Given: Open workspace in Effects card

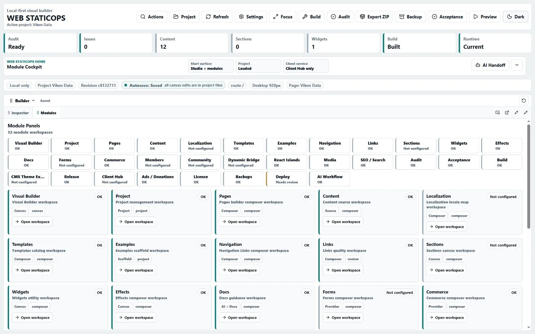Looking at the screenshot, I should [x=136, y=318].
